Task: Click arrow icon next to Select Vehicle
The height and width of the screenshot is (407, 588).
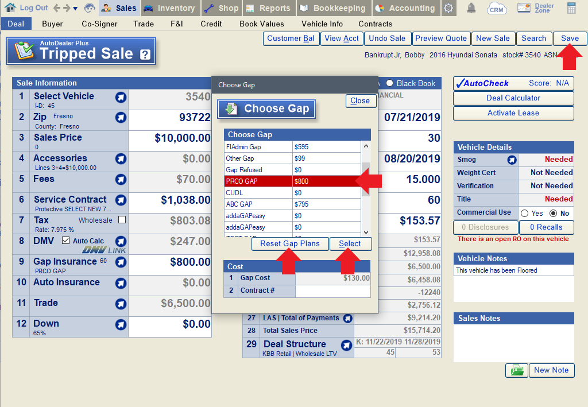Action: pos(121,98)
